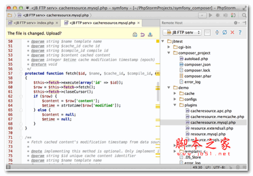The width and height of the screenshot is (253, 176).
Task: Toggle fold marker at line 71 comment
Action: tap(21, 137)
